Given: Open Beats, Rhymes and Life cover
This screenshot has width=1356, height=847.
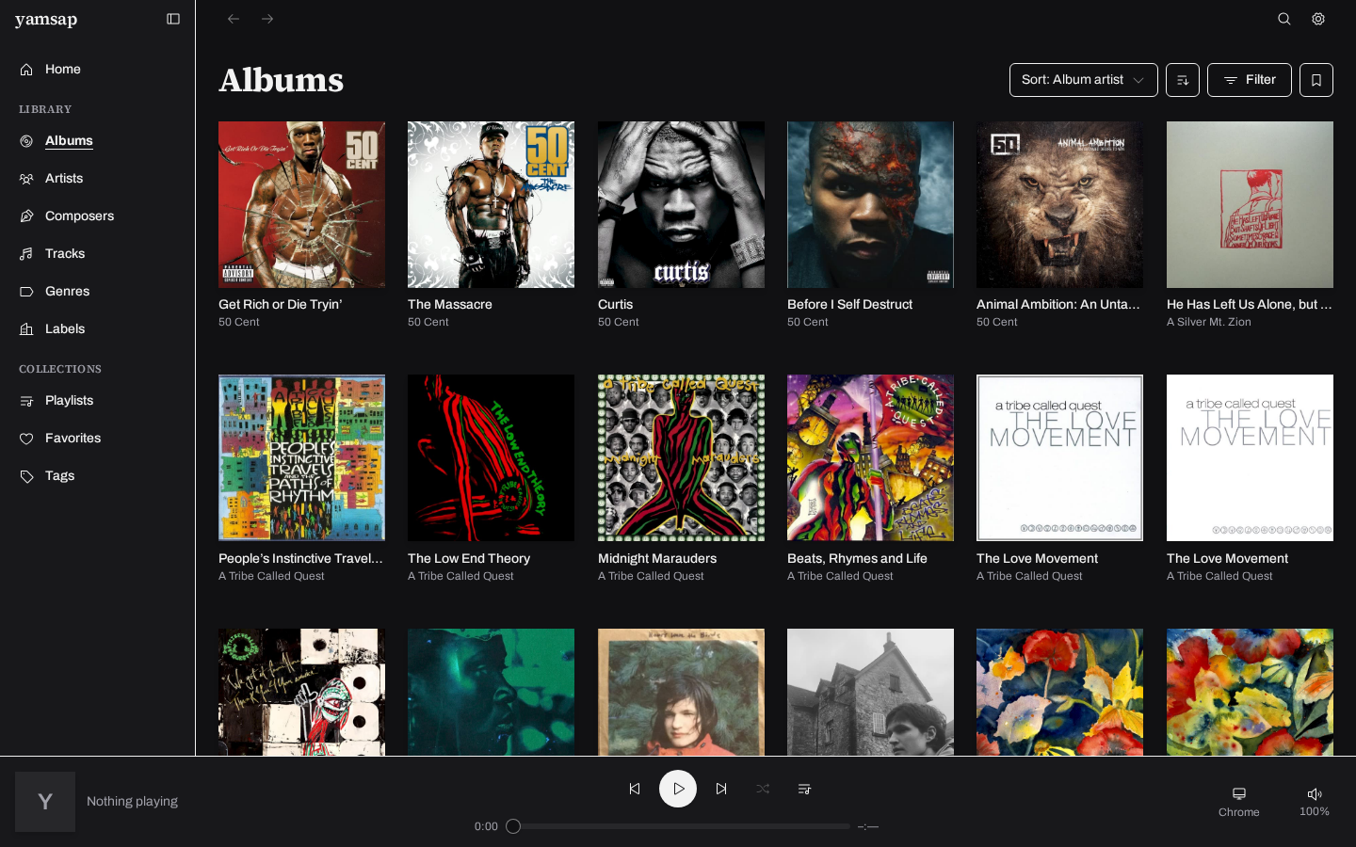Looking at the screenshot, I should coord(870,457).
